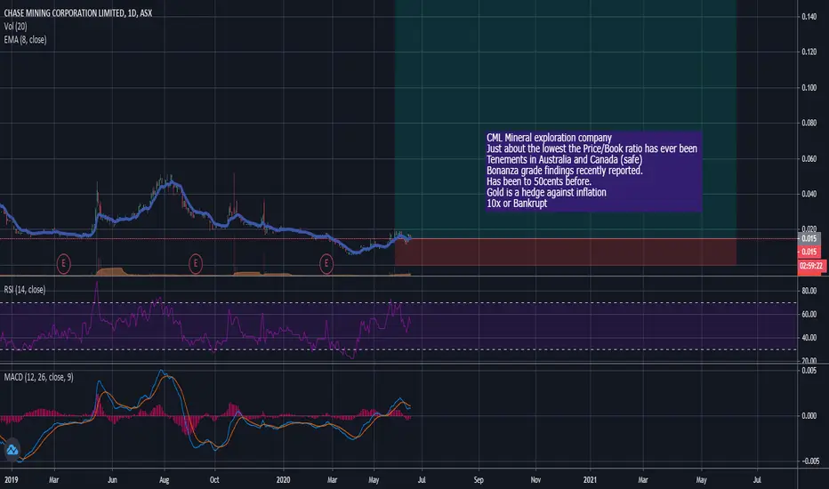Click the MACD -0.005 axis label

coord(810,461)
